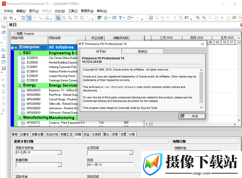Select the 关于(A) tab in About dialog
242x178 pixels.
pyautogui.click(x=101, y=51)
